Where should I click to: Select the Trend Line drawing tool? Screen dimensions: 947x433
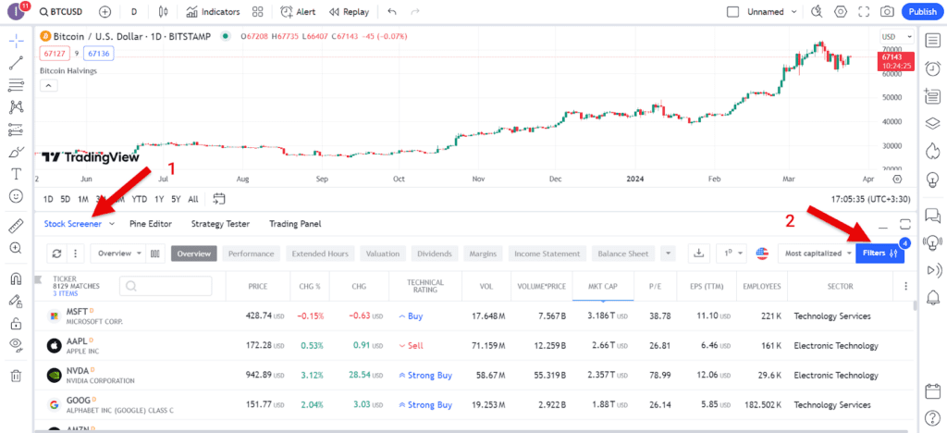pyautogui.click(x=16, y=64)
